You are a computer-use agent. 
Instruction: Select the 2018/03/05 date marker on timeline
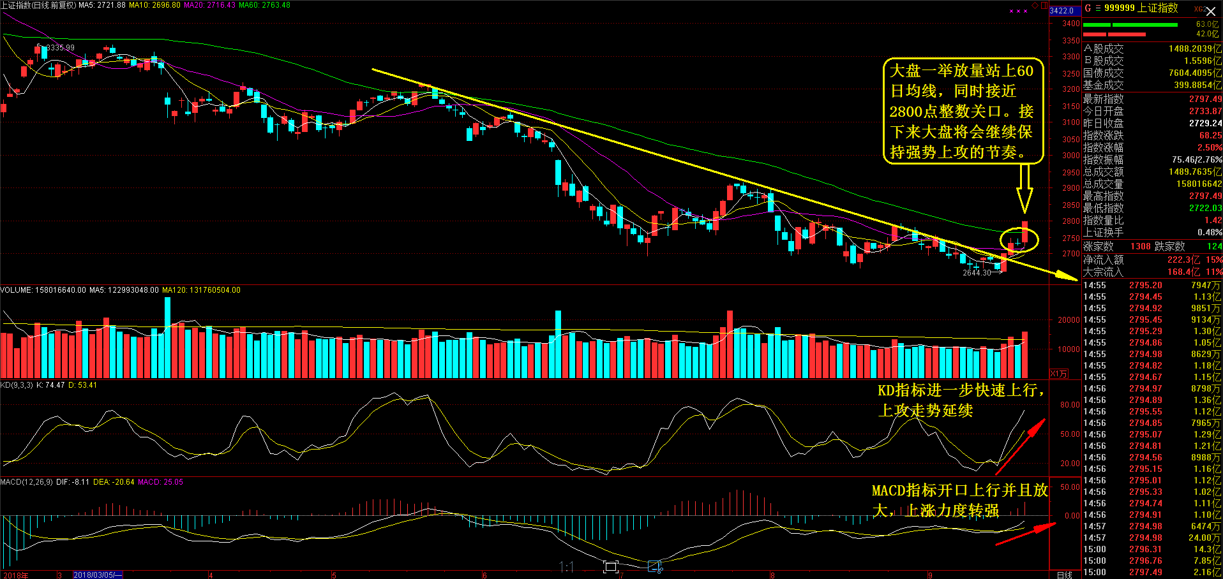pyautogui.click(x=97, y=575)
